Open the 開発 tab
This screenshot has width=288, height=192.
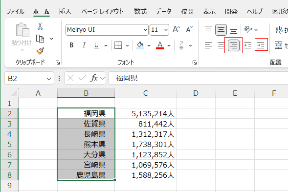pyautogui.click(x=231, y=12)
